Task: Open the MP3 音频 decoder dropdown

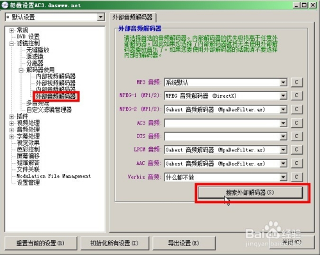Action: coord(283,82)
